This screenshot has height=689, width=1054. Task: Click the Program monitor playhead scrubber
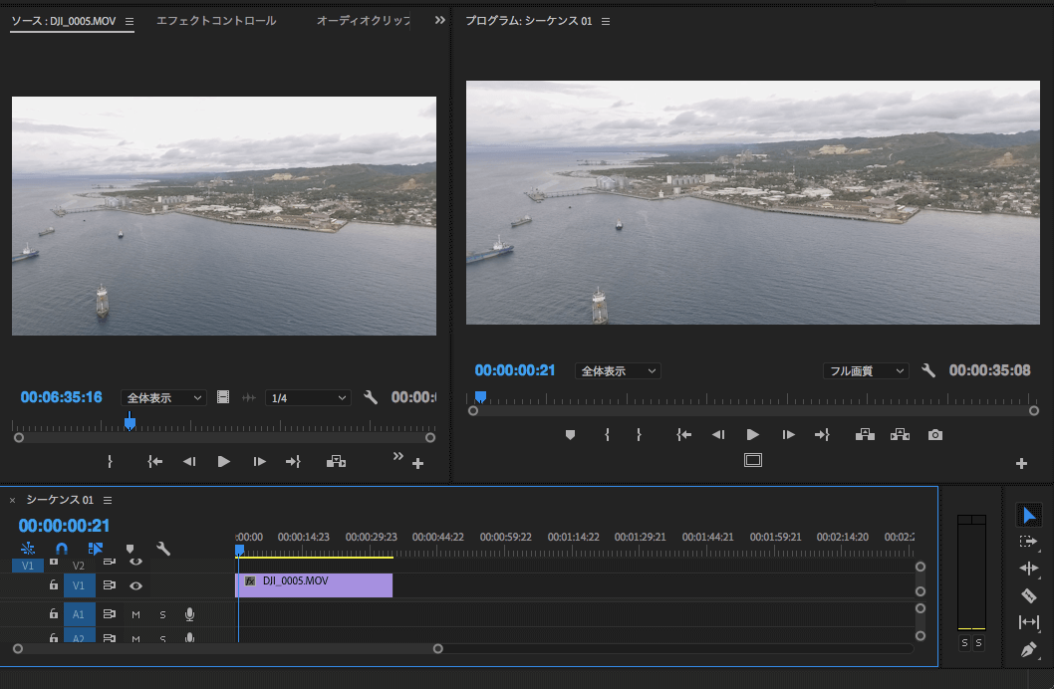[x=480, y=396]
